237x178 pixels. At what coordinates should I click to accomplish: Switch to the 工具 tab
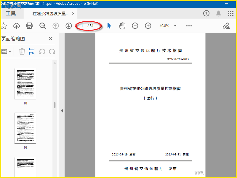(11, 13)
